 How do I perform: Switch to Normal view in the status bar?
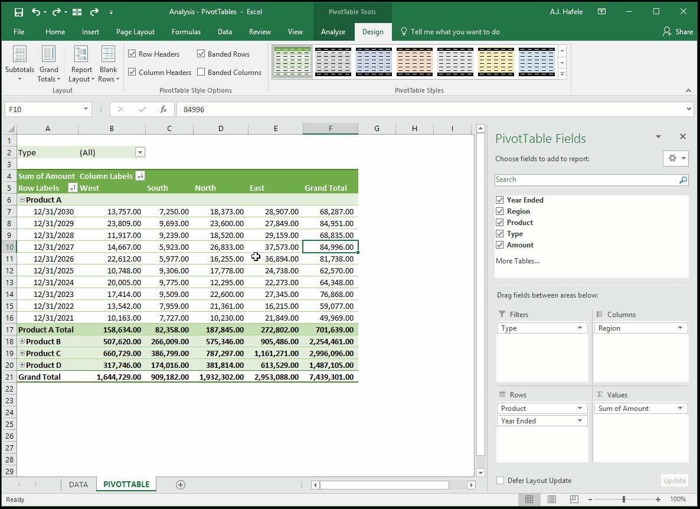point(529,499)
